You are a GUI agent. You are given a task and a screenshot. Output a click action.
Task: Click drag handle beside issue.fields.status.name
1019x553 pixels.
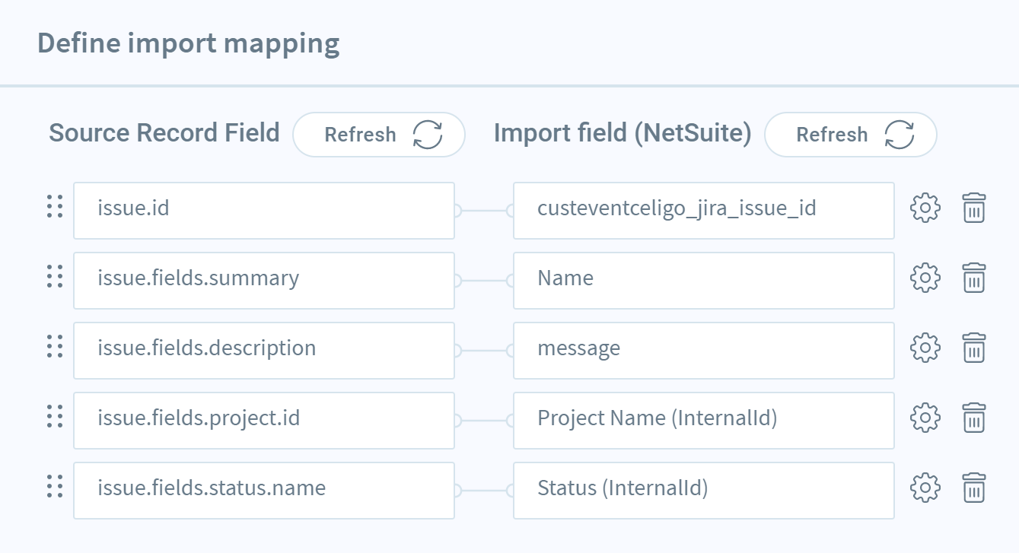tap(54, 486)
